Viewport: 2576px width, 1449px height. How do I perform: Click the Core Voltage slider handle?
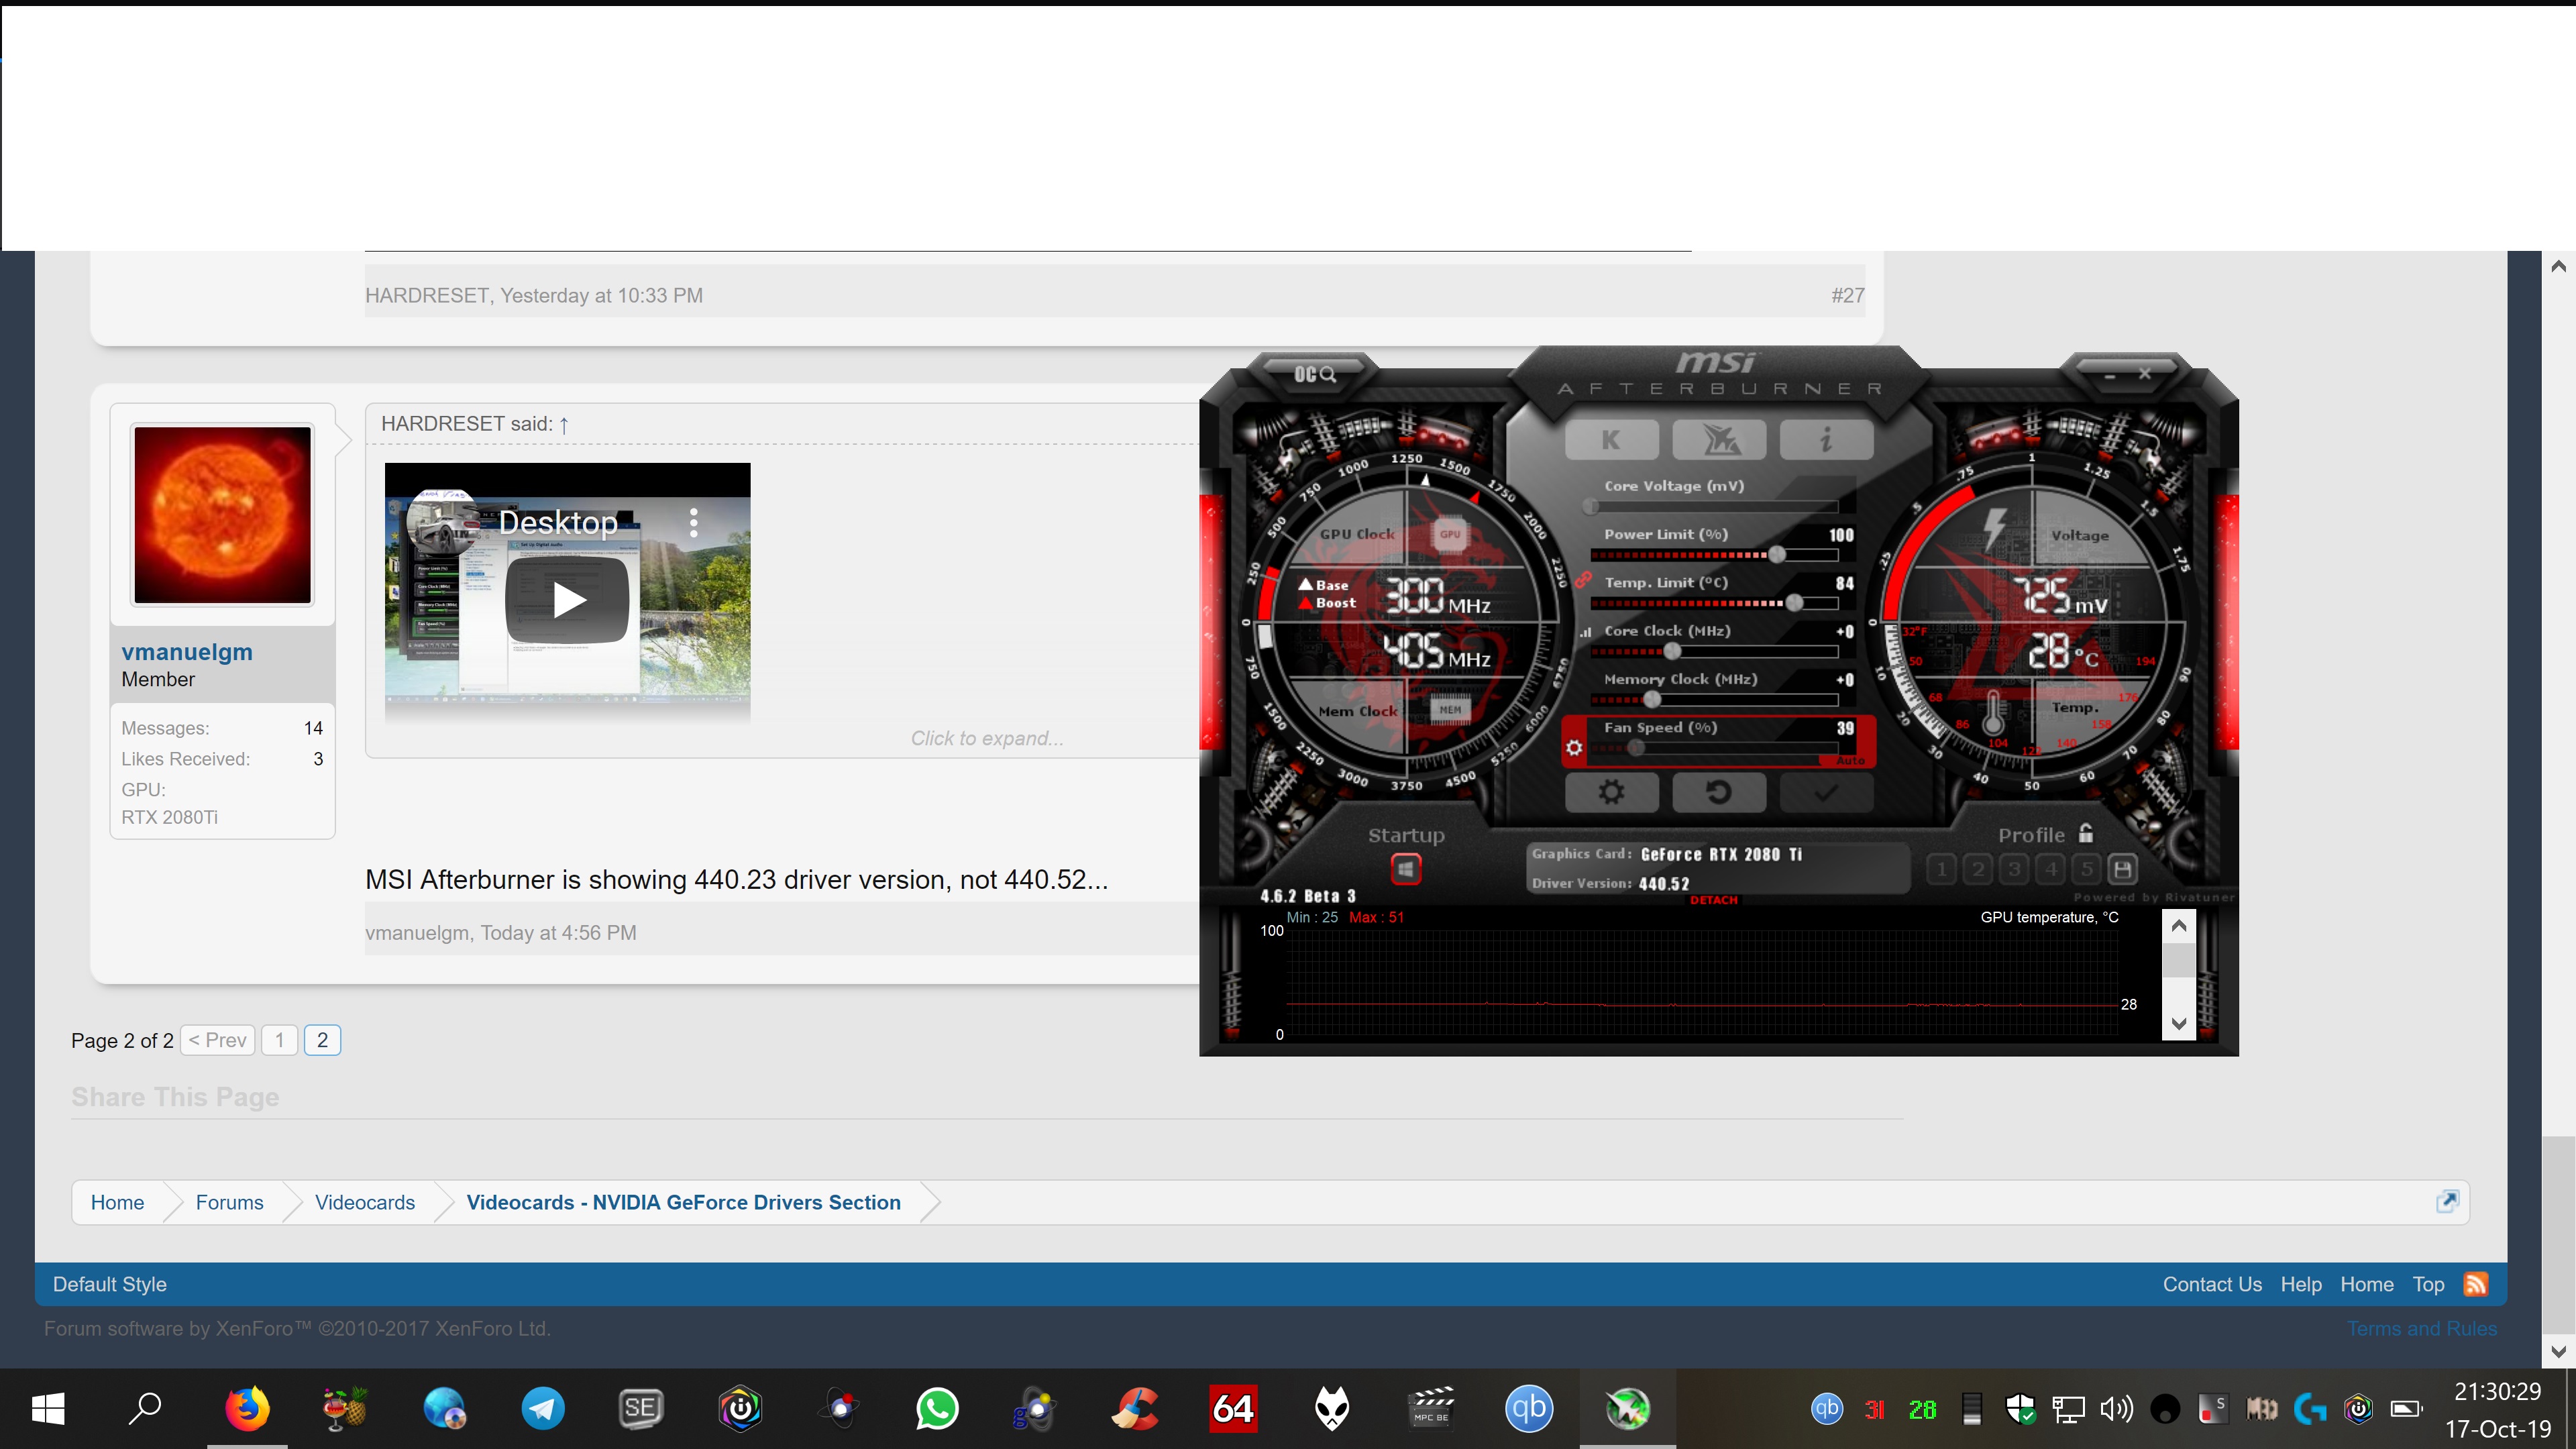(1590, 506)
